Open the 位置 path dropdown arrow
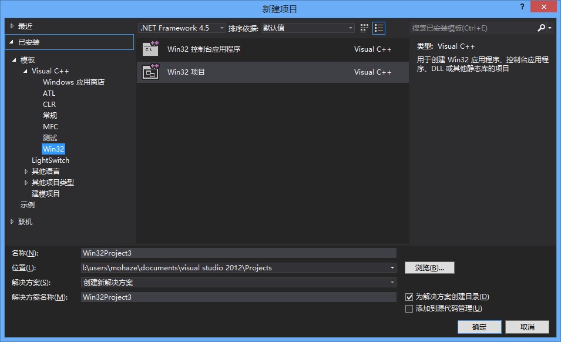The width and height of the screenshot is (561, 342). pyautogui.click(x=392, y=267)
